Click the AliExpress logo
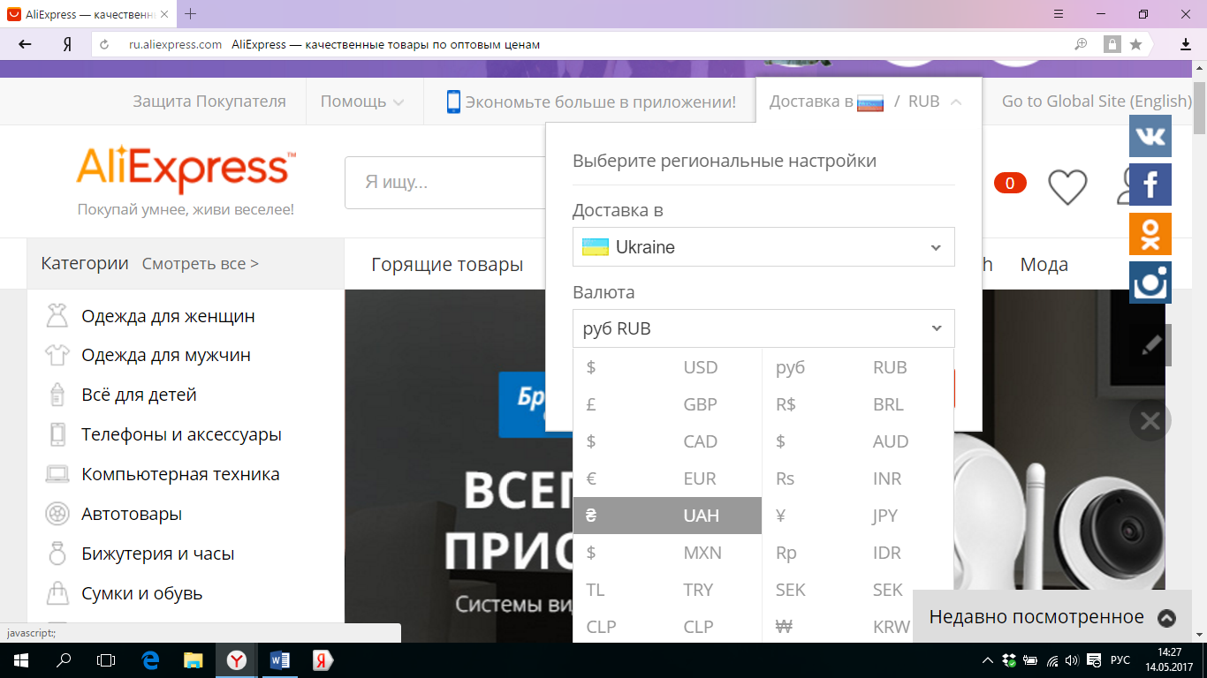Screen dimensions: 1207x678 [x=186, y=169]
